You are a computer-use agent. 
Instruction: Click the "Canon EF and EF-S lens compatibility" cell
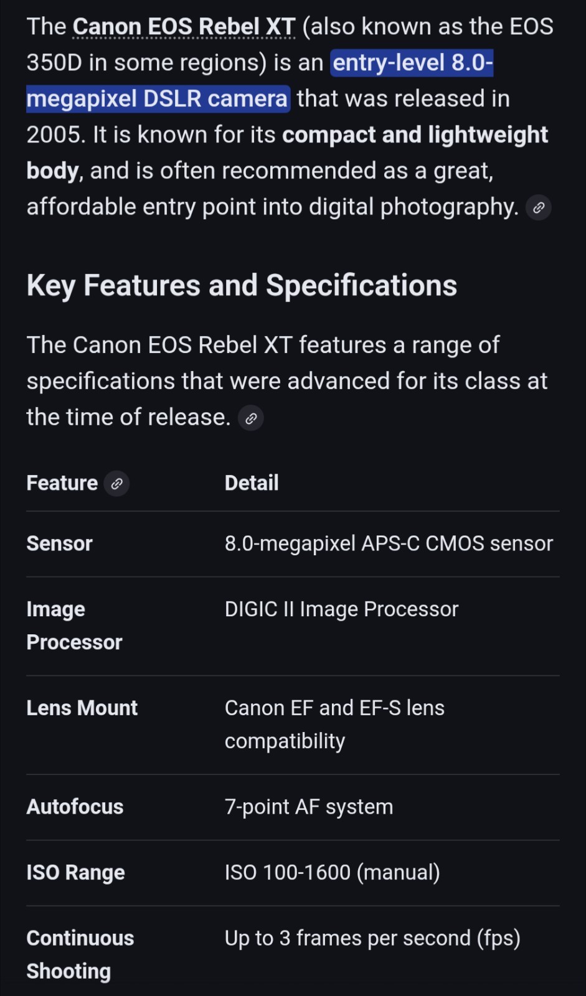point(334,724)
